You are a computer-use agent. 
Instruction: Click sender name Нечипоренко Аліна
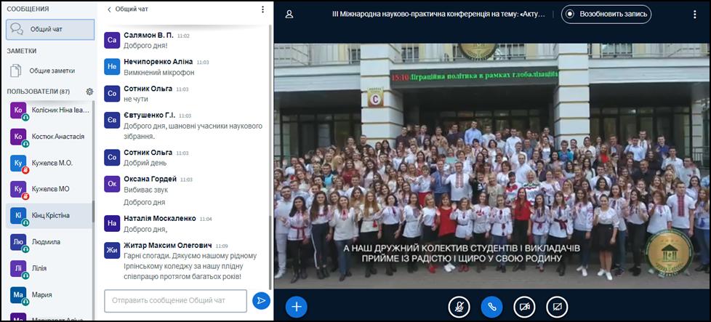coord(158,62)
